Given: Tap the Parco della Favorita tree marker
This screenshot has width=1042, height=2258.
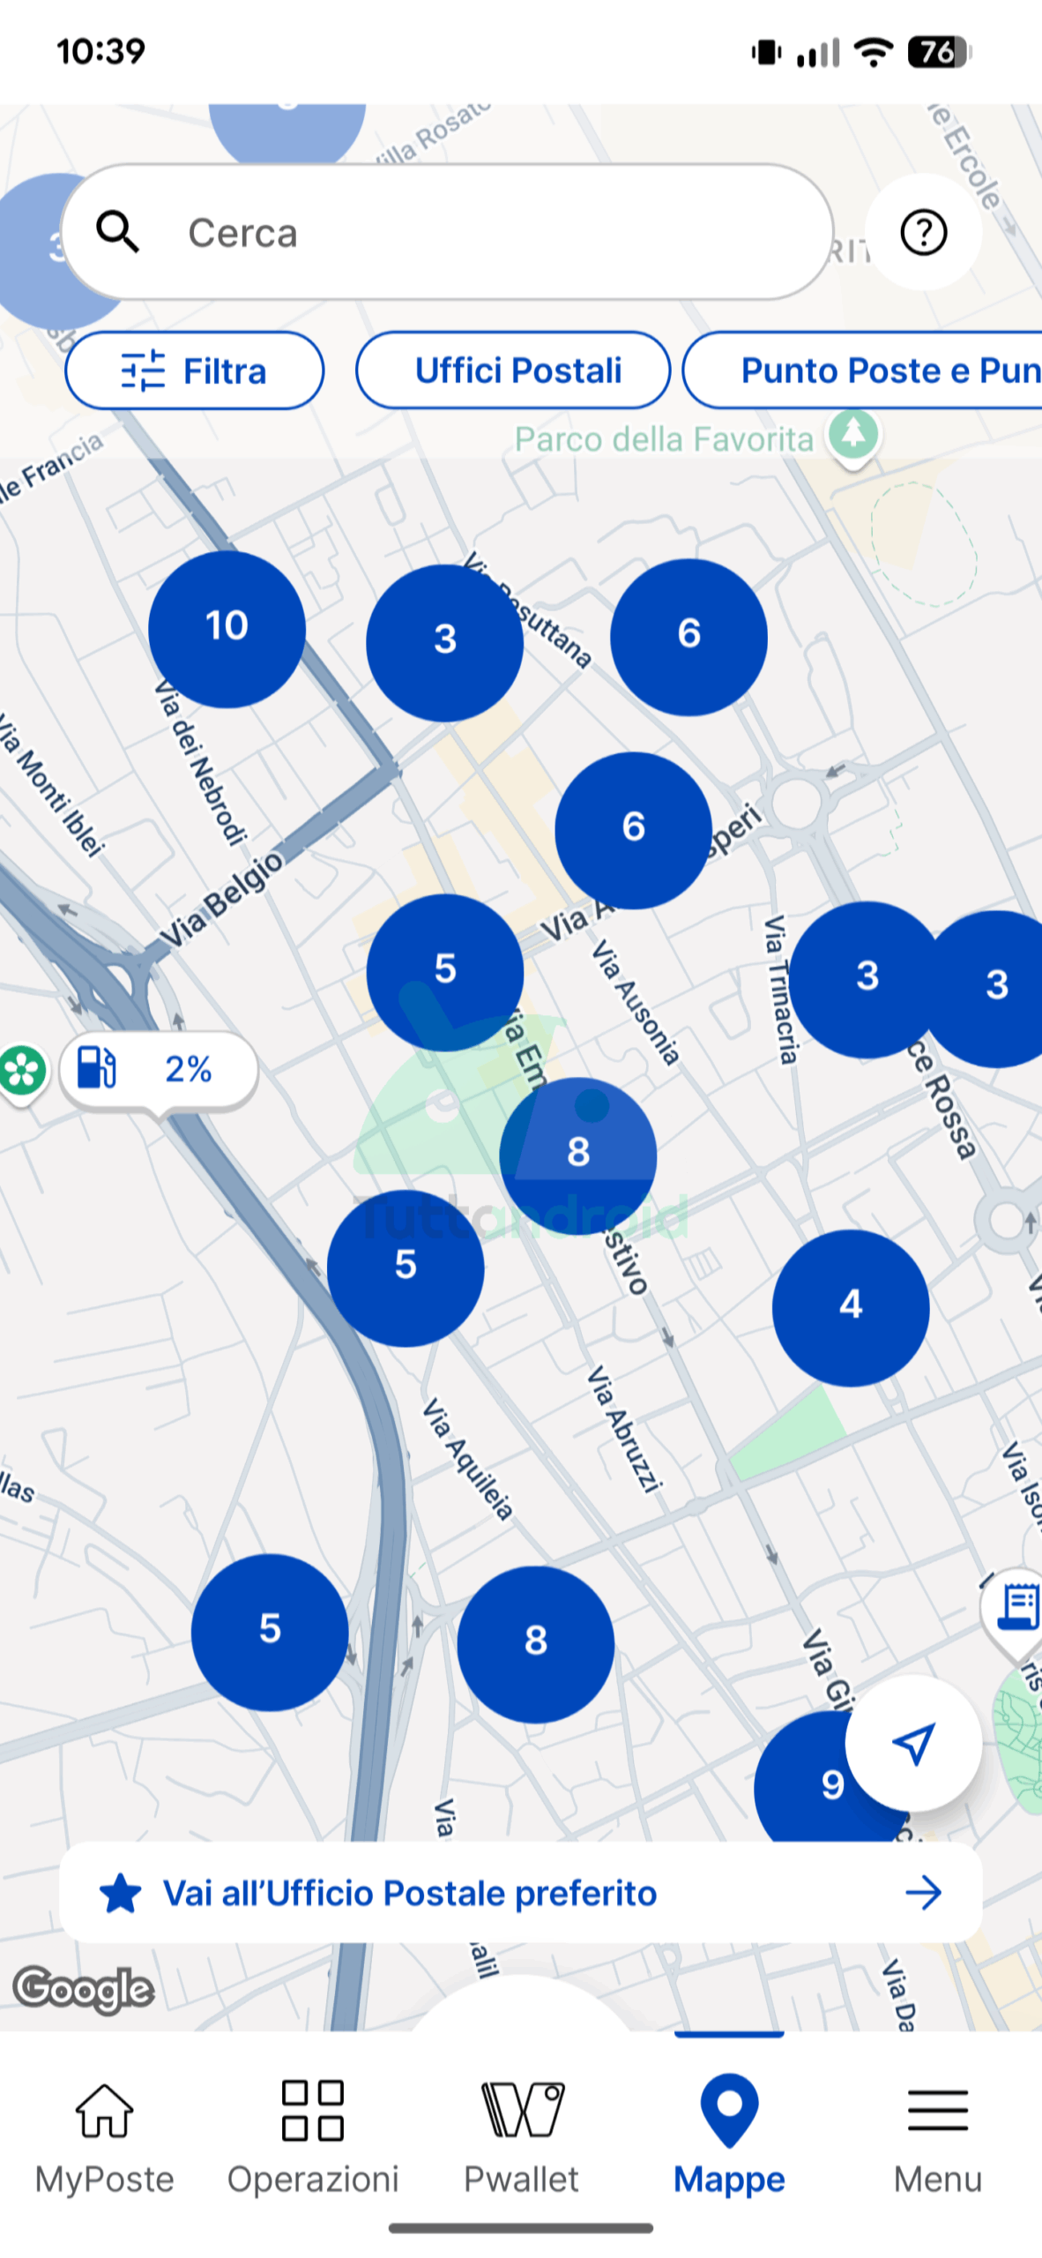Looking at the screenshot, I should (852, 435).
